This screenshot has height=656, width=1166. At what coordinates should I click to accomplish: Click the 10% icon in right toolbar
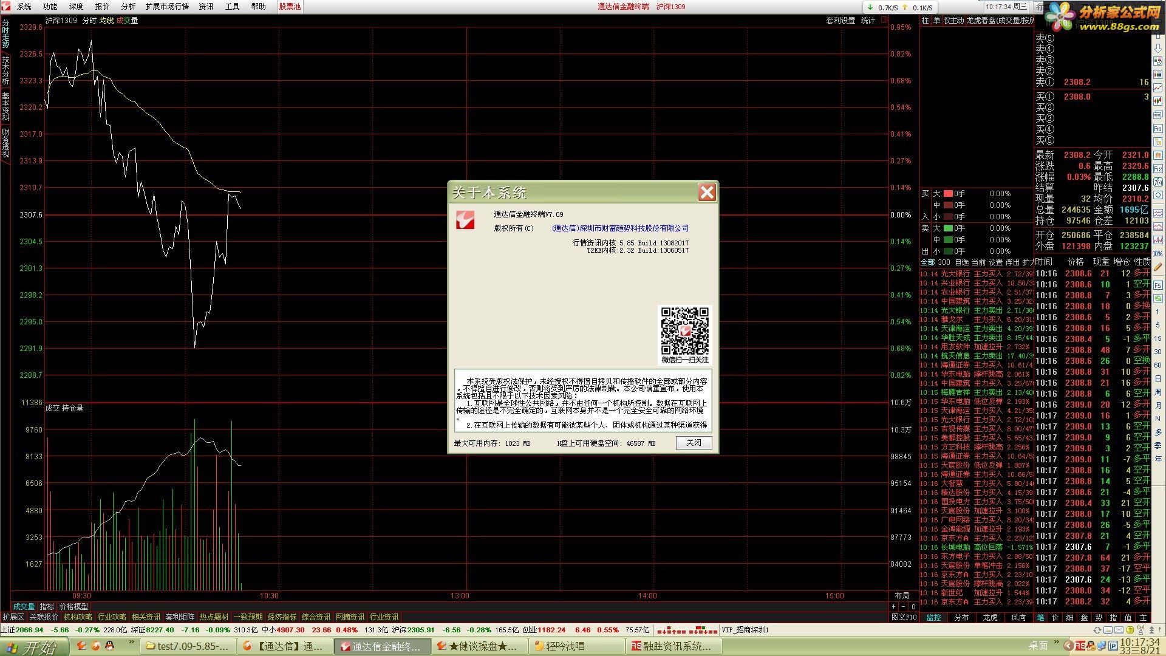point(1158,253)
